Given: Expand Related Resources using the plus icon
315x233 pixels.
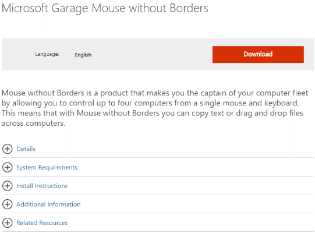Looking at the screenshot, I should click(8, 223).
